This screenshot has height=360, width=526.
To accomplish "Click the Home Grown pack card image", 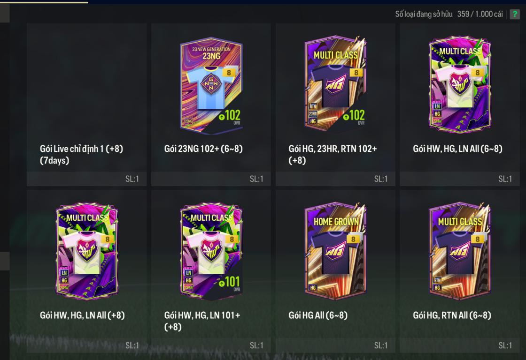I will point(335,251).
